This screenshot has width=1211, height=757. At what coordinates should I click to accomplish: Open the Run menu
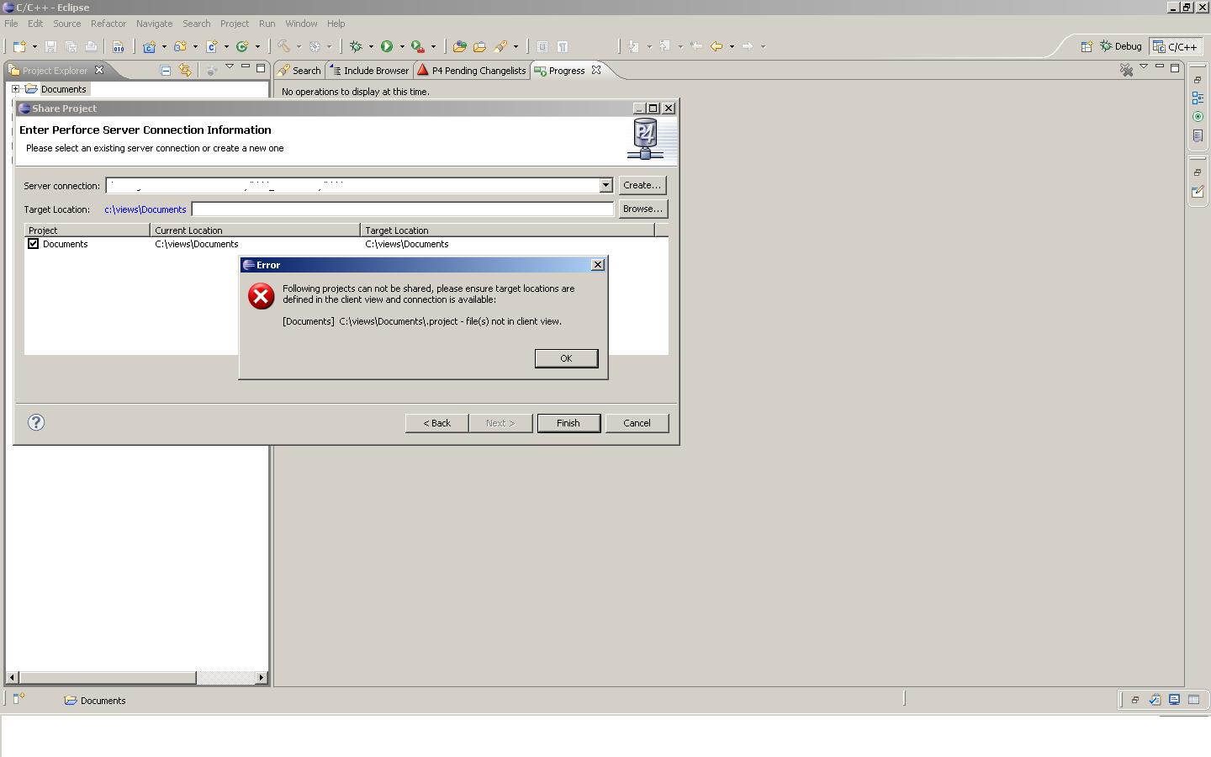(267, 24)
